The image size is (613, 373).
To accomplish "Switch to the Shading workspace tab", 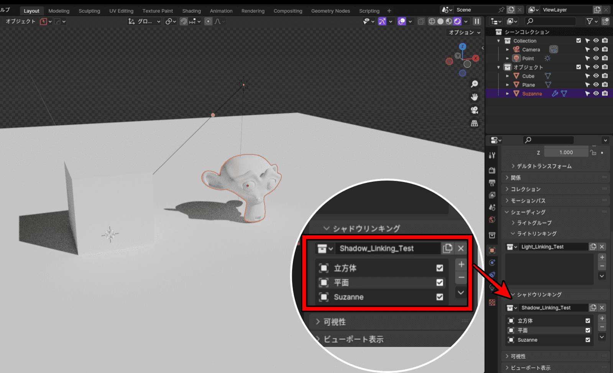I will [x=192, y=11].
